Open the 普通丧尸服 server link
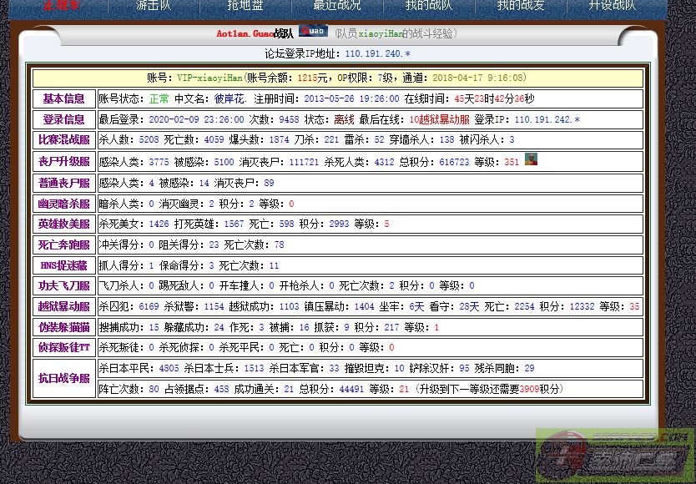The width and height of the screenshot is (696, 484). click(x=64, y=183)
